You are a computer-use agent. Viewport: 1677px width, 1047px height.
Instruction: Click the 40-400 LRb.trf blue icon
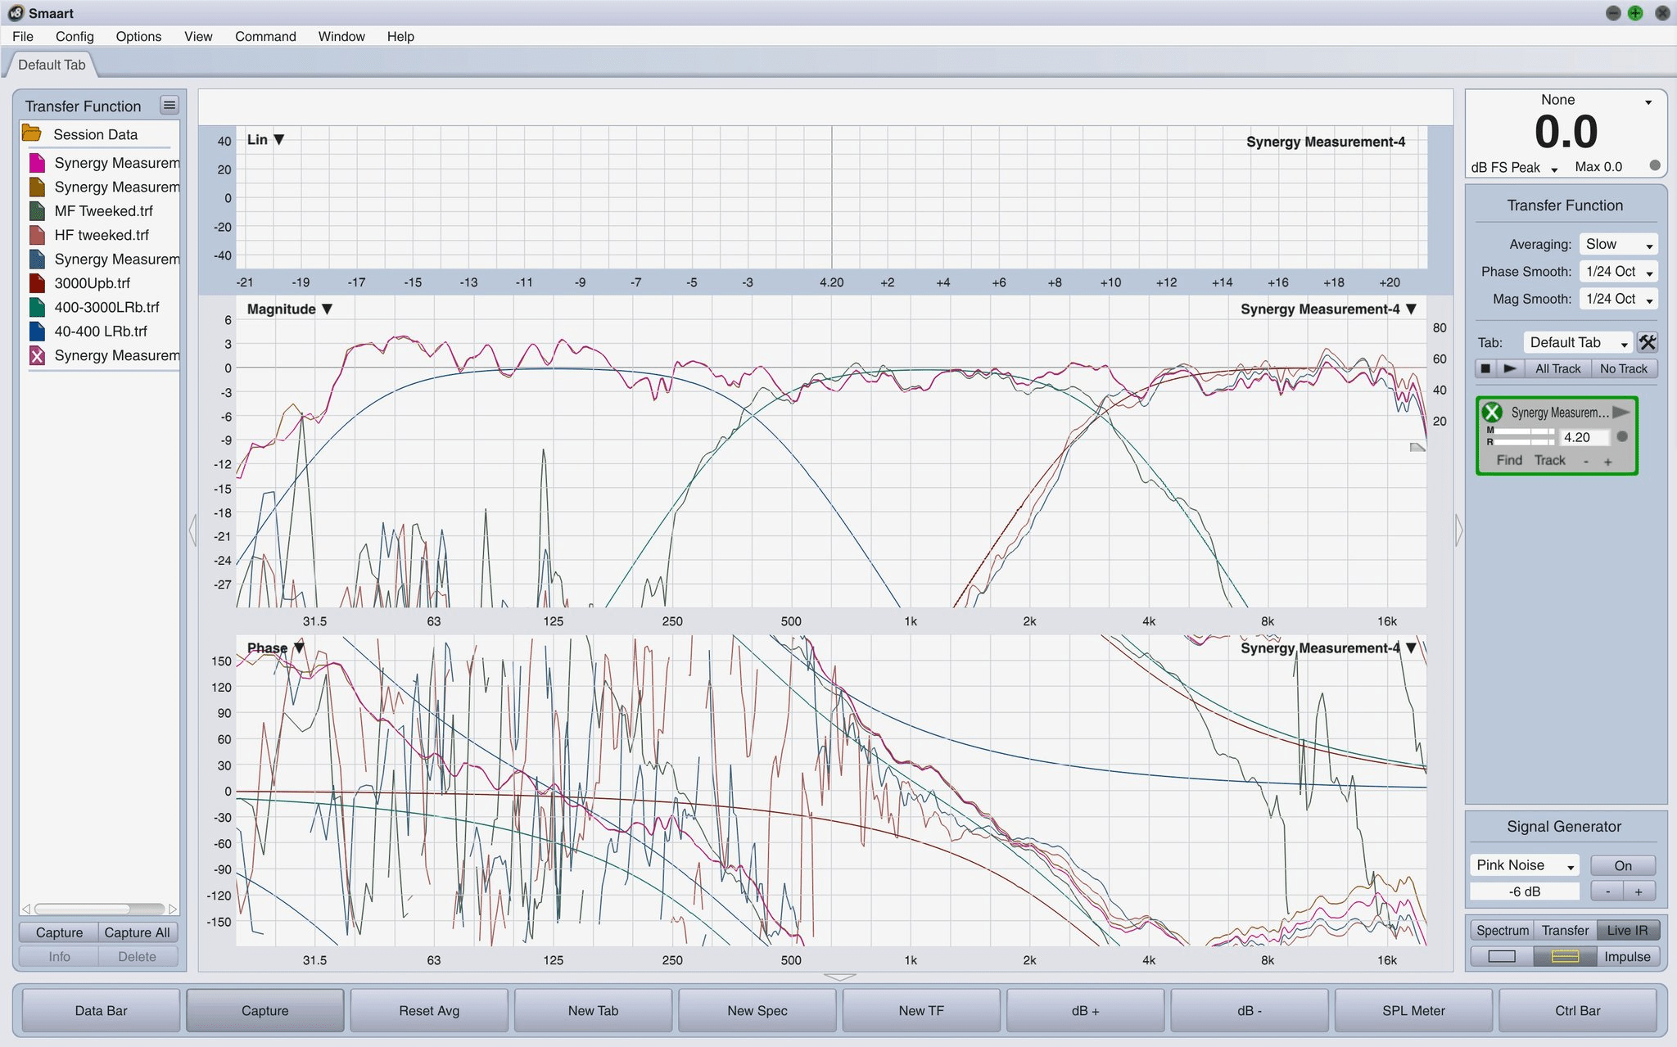37,332
